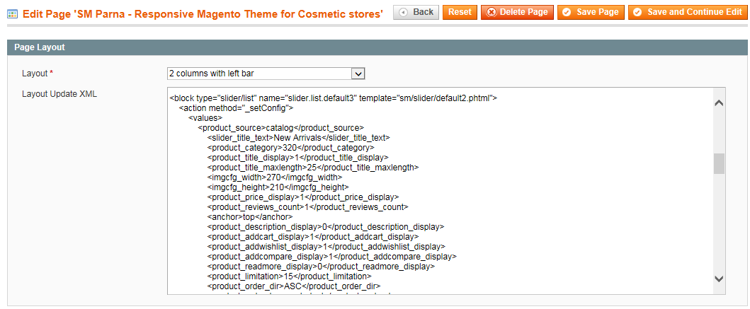Click the product_category 320 line

(291, 148)
